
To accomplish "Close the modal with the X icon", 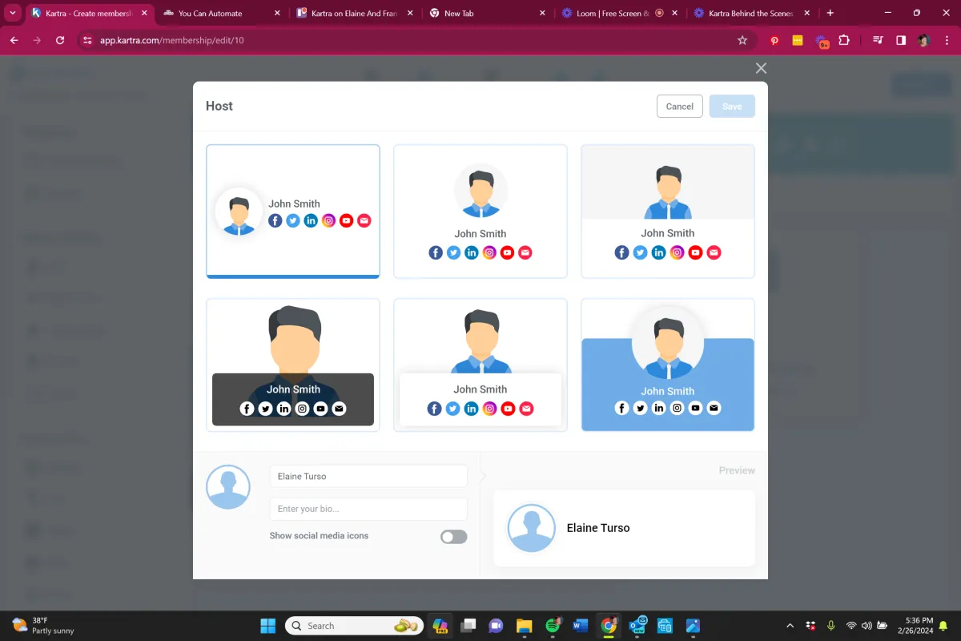I will pos(761,69).
